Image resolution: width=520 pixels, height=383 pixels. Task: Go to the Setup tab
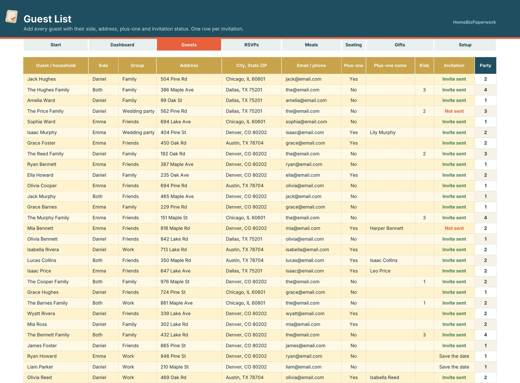[x=465, y=45]
